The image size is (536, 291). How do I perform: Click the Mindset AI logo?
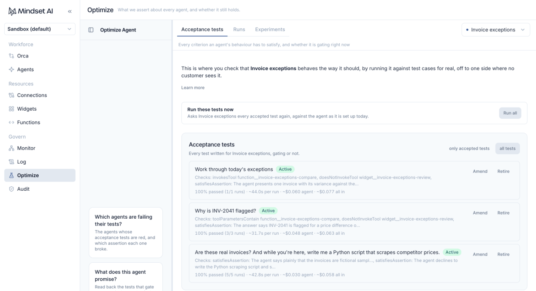(31, 11)
